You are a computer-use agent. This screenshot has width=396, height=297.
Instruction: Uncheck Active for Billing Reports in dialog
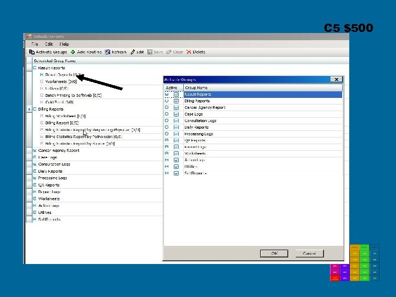click(177, 101)
